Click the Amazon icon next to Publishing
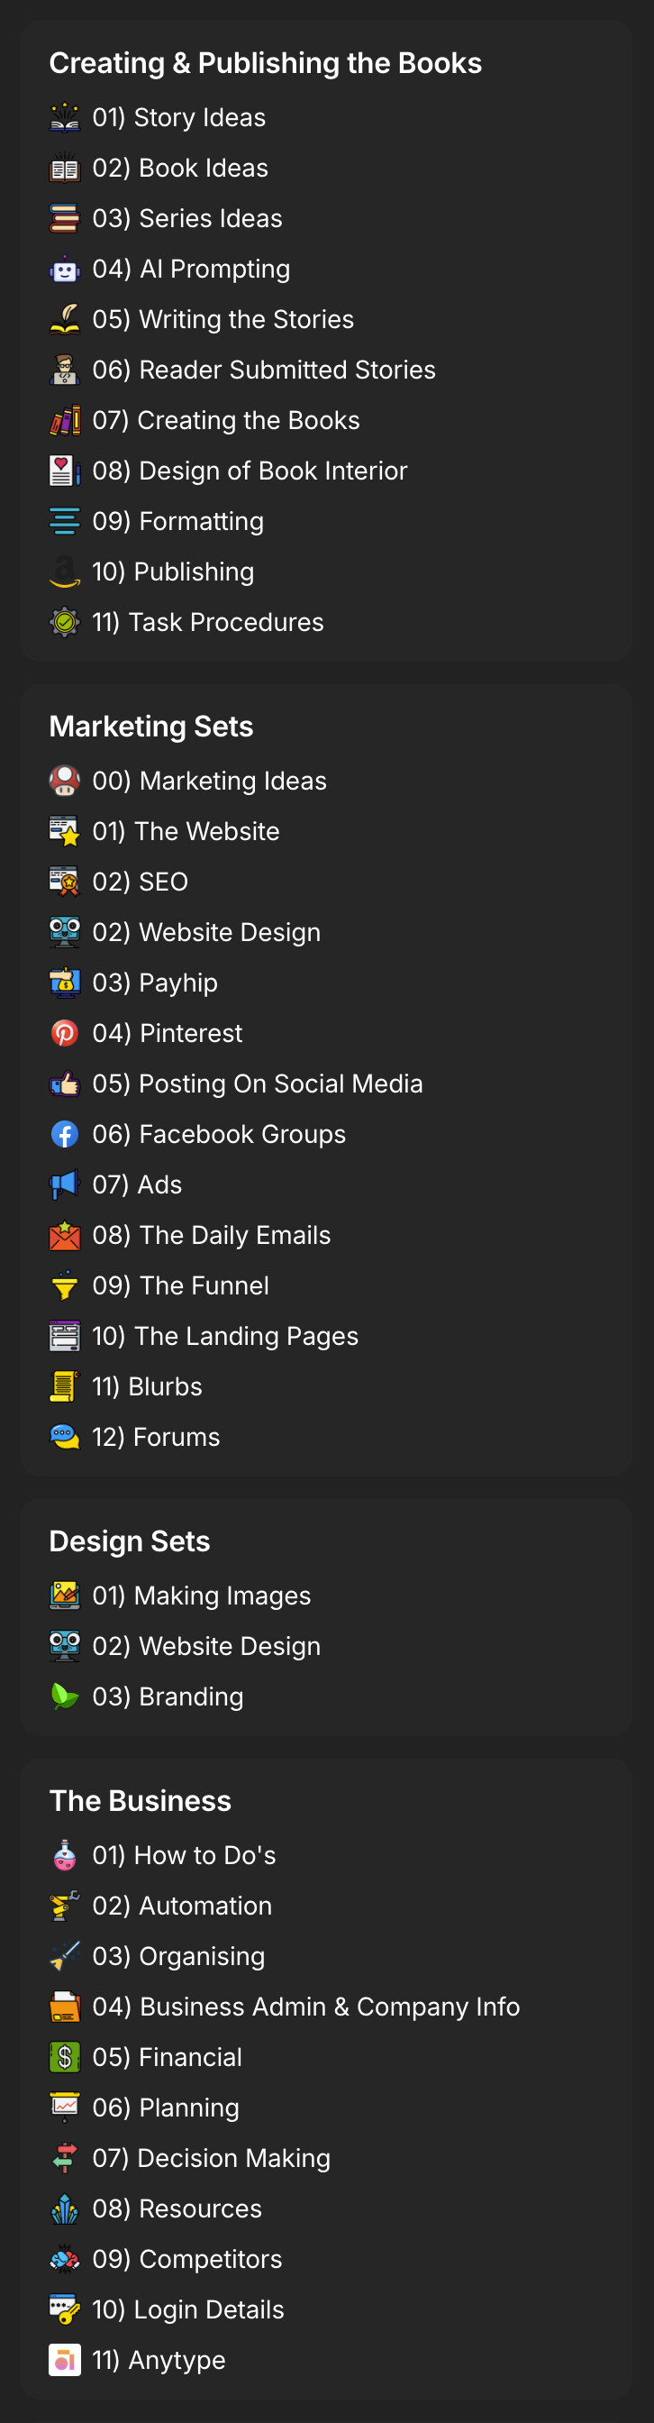This screenshot has height=2423, width=654. [64, 571]
